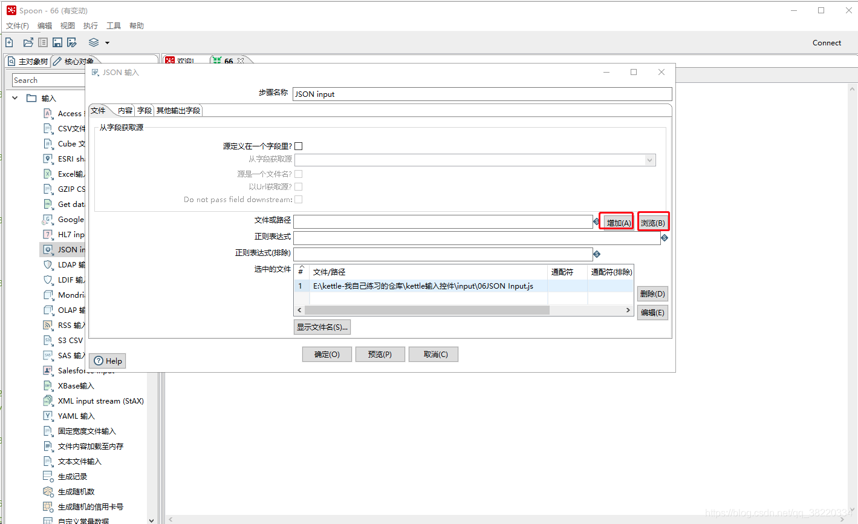Click the RSS 输入 step icon
Screen dimensions: 858x524
click(48, 325)
